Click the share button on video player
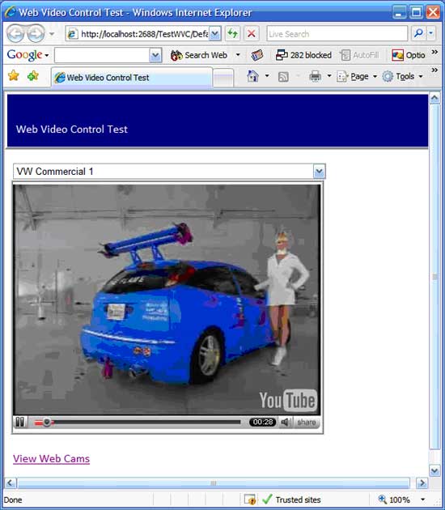 307,423
